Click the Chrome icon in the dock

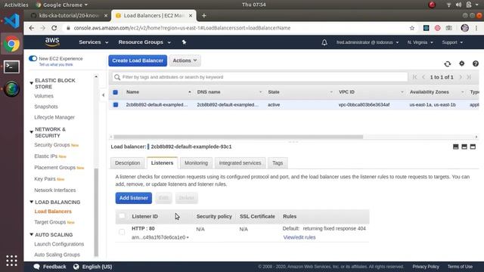(x=12, y=44)
